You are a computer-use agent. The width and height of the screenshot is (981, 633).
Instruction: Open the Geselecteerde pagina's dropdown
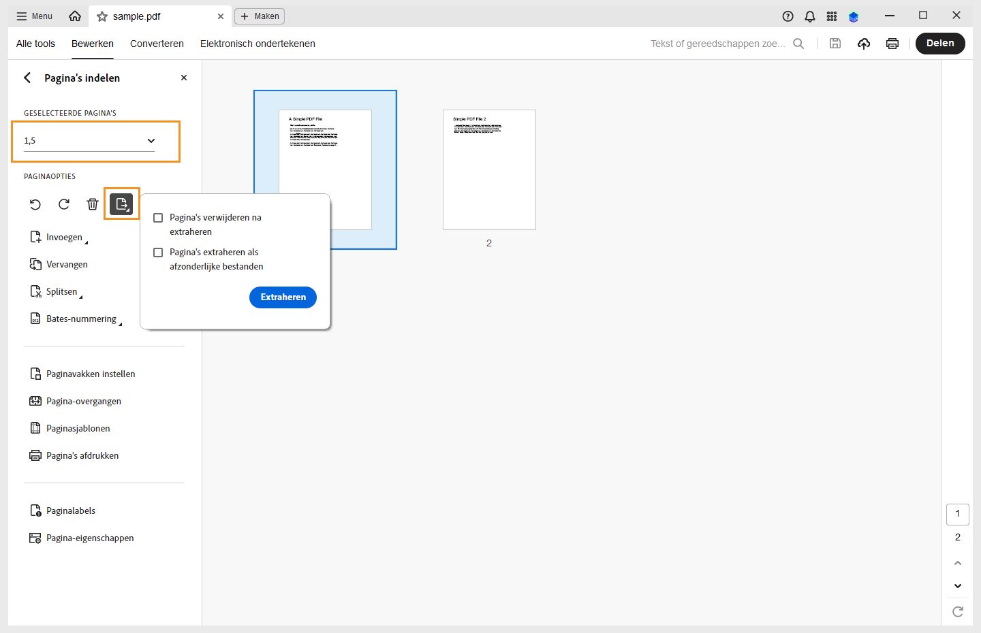tap(151, 141)
